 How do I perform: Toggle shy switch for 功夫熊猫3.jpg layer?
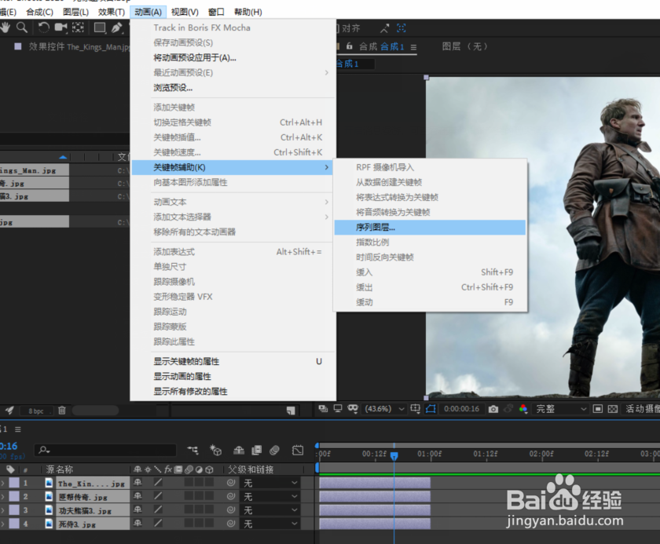(x=137, y=509)
